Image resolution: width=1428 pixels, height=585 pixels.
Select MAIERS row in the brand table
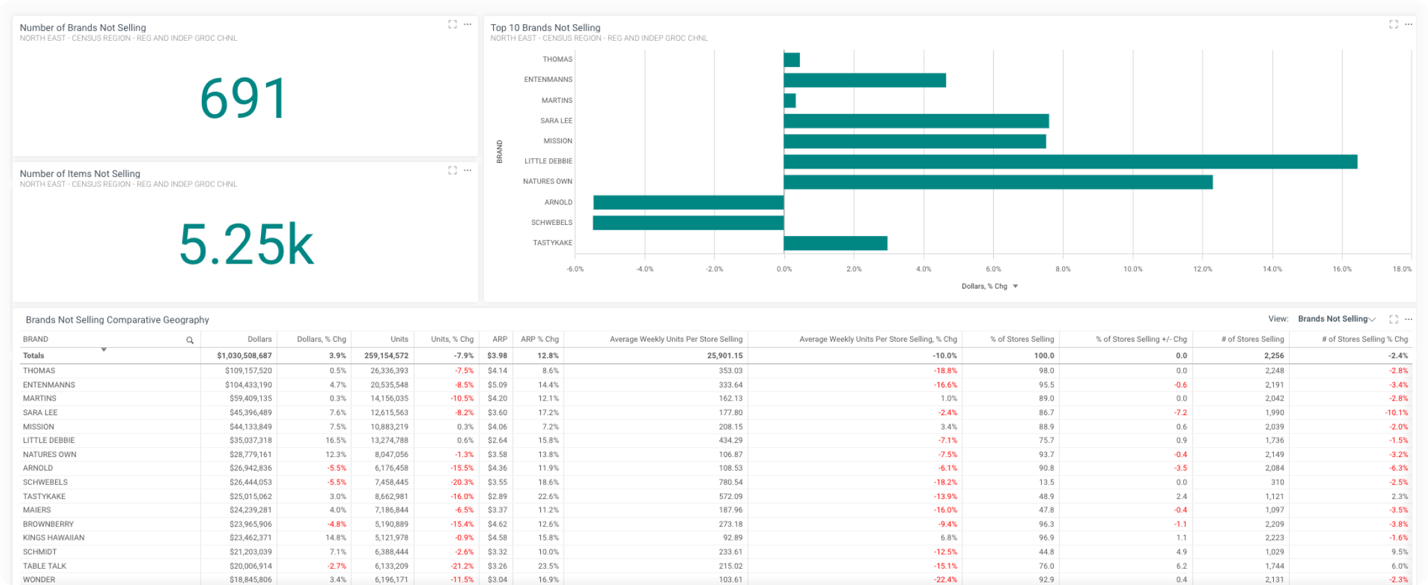coord(716,510)
